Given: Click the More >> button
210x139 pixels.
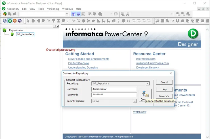Looking at the screenshot, I should (164, 96).
